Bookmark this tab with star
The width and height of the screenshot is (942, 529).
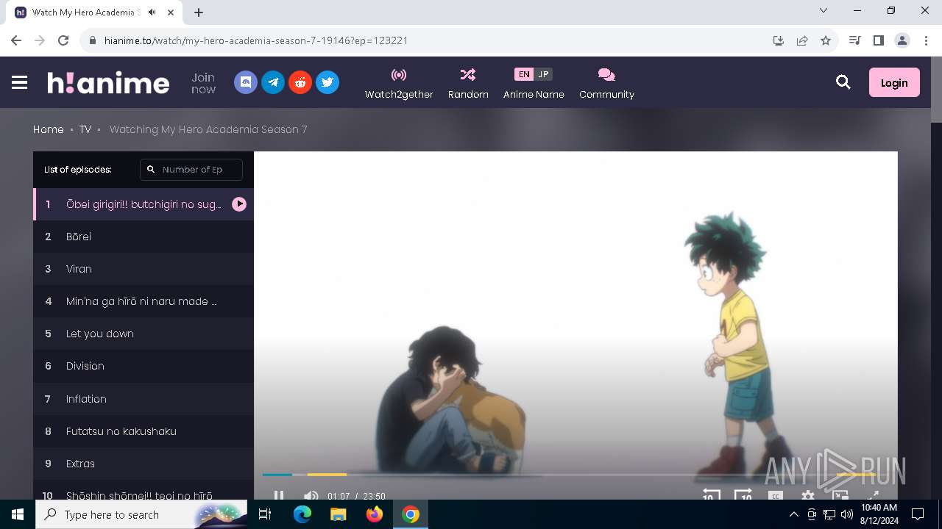click(x=826, y=40)
